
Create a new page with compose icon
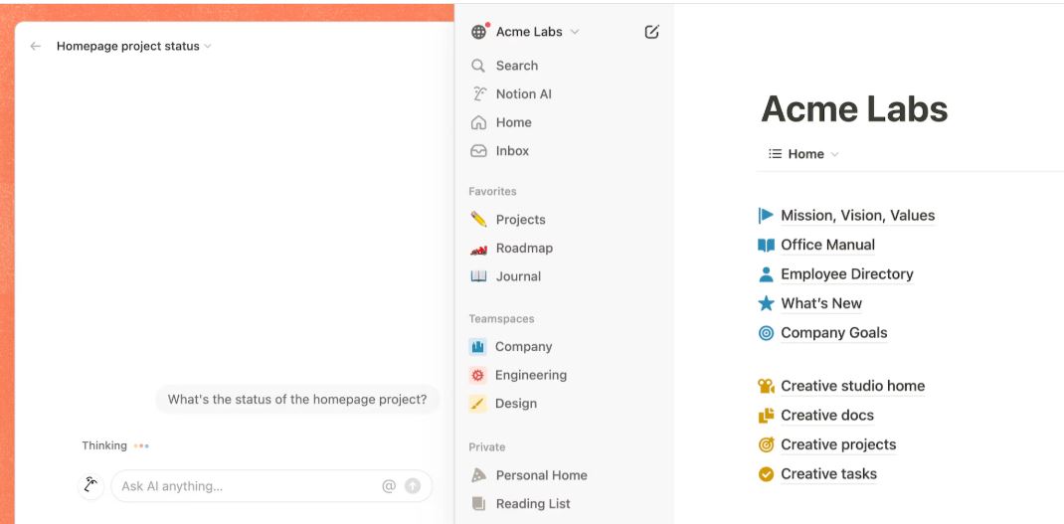(651, 32)
